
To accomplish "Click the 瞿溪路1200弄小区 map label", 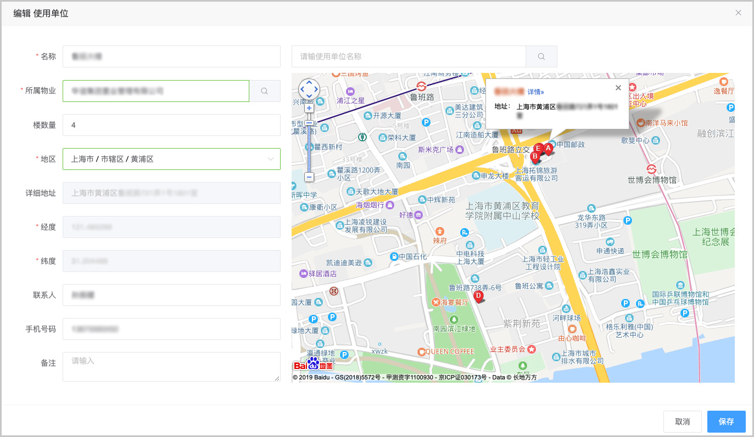I will coord(359,174).
